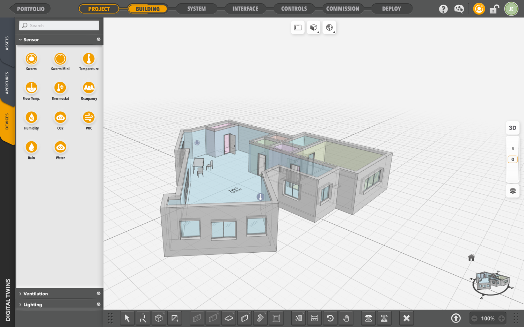Go back to Portfolio
The image size is (524, 327).
30,9
